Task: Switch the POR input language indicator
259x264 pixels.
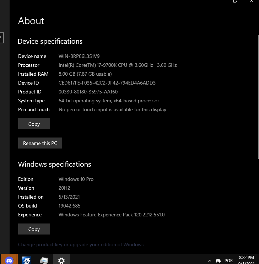Action: pyautogui.click(x=228, y=261)
